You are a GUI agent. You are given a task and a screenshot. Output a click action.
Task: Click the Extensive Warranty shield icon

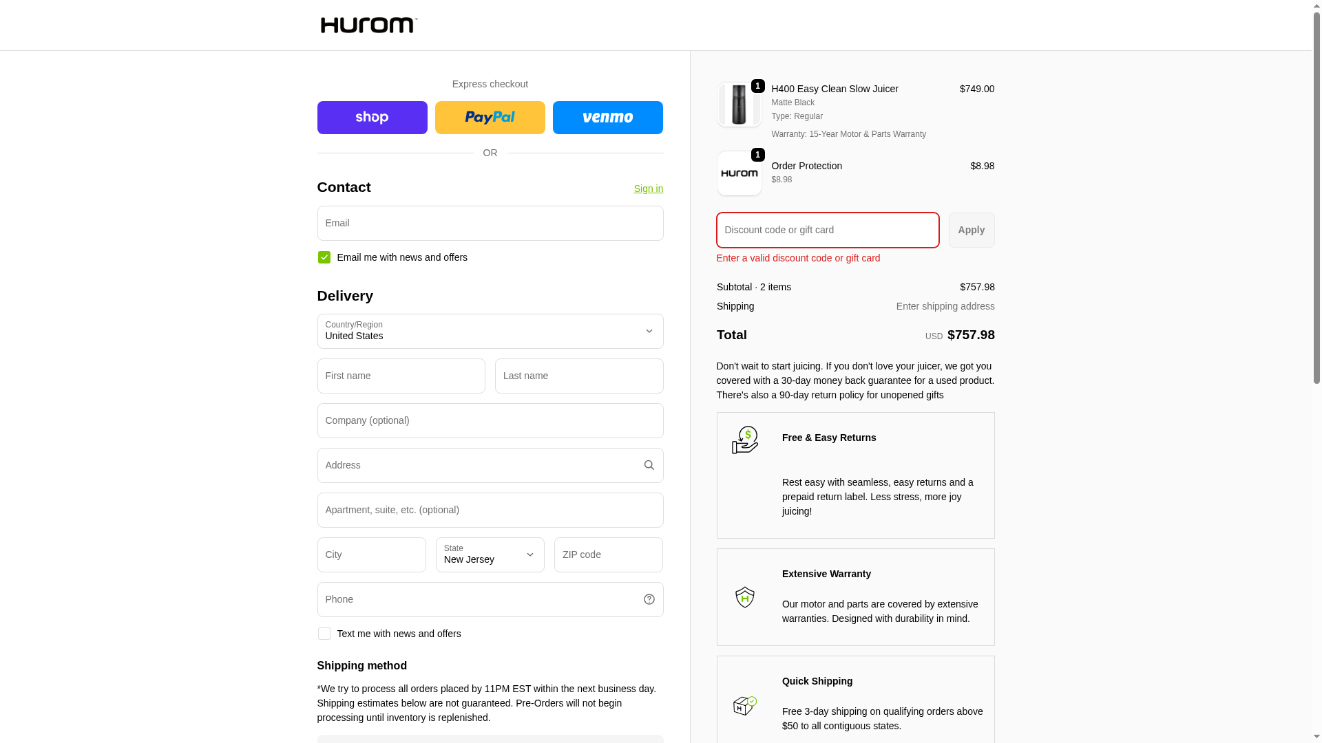tap(744, 597)
